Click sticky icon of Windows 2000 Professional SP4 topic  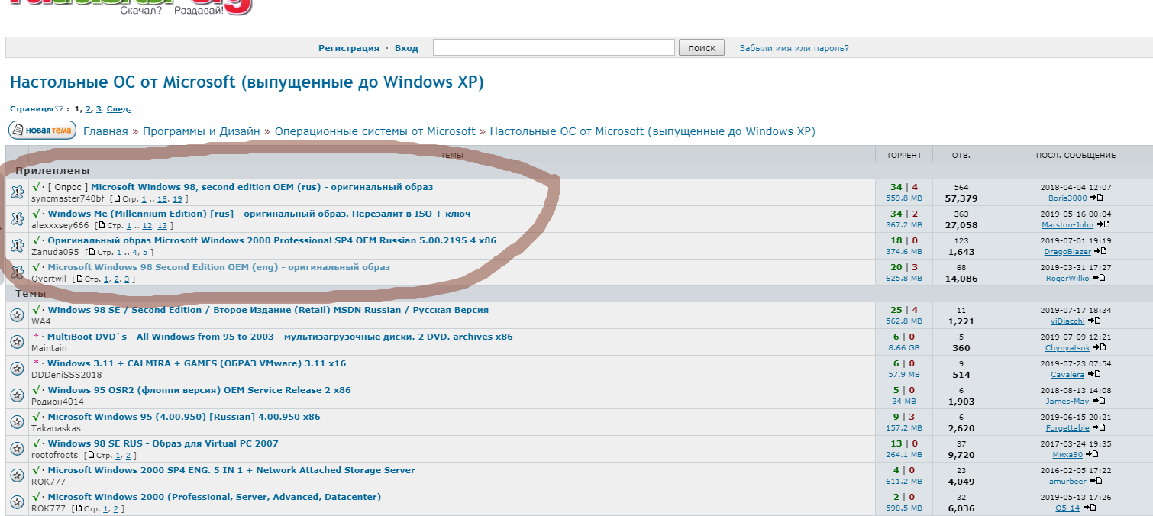pyautogui.click(x=17, y=246)
